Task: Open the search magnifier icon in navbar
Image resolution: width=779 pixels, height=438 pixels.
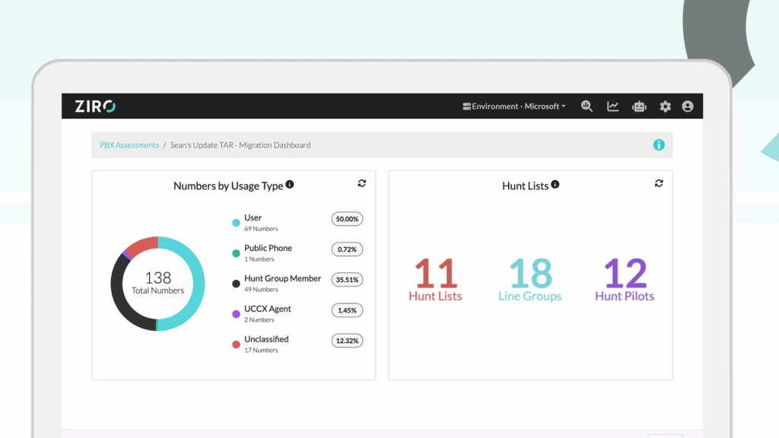Action: coord(587,106)
